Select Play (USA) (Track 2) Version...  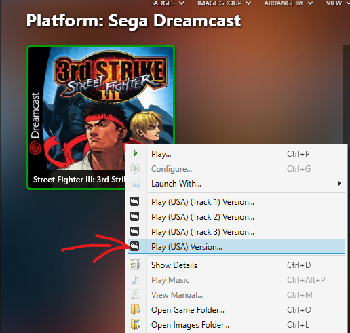tap(236, 217)
